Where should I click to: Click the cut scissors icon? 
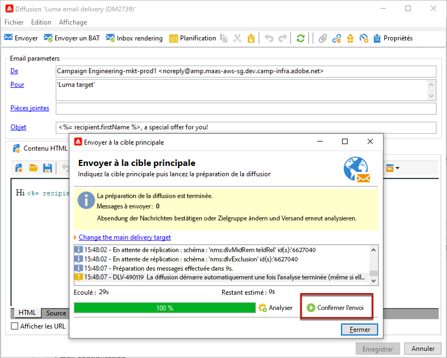[237, 38]
